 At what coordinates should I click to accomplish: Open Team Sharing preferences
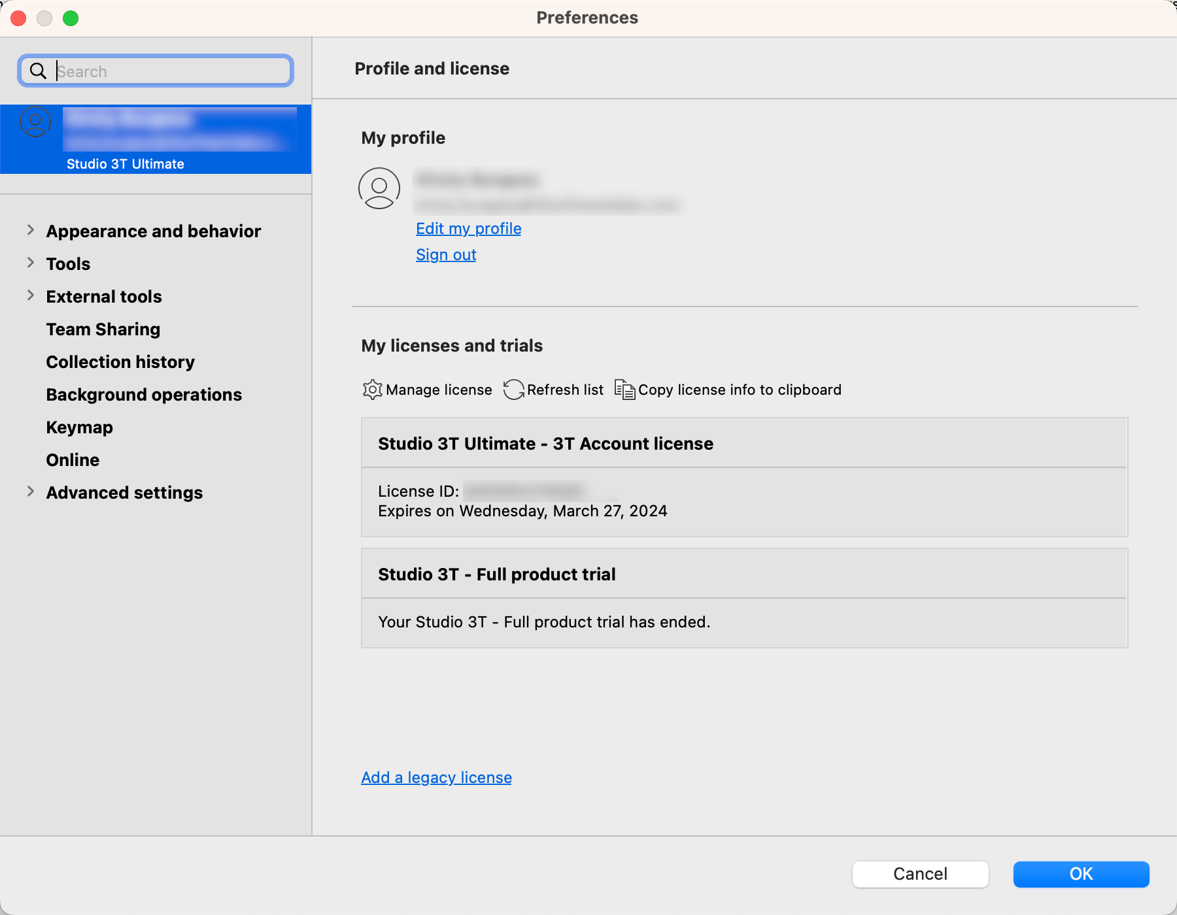pos(103,329)
